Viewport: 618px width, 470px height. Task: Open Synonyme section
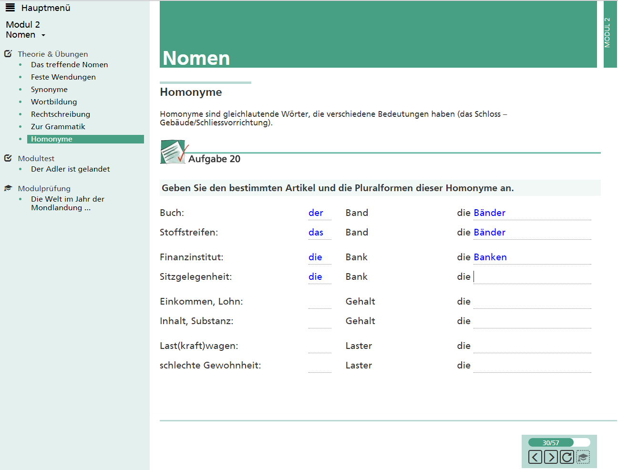click(x=49, y=90)
